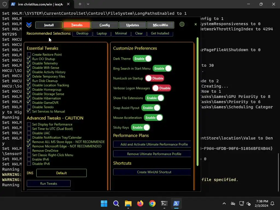
Task: Open the settings gear in WinUtil
Action: pos(182,24)
